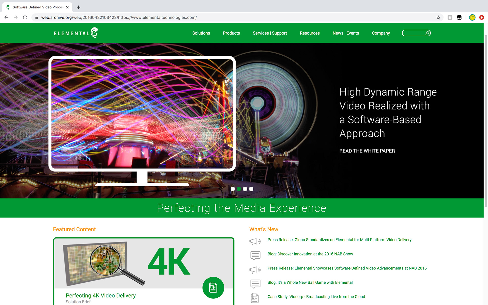Click the 4K tiger magnifier thumbnail
Screen dimensions: 488x305
click(x=104, y=264)
